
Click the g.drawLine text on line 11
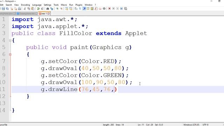(x=59, y=90)
